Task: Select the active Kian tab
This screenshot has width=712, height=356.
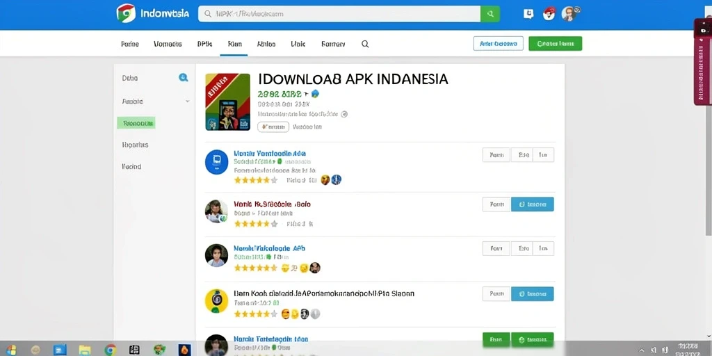Action: (x=234, y=44)
